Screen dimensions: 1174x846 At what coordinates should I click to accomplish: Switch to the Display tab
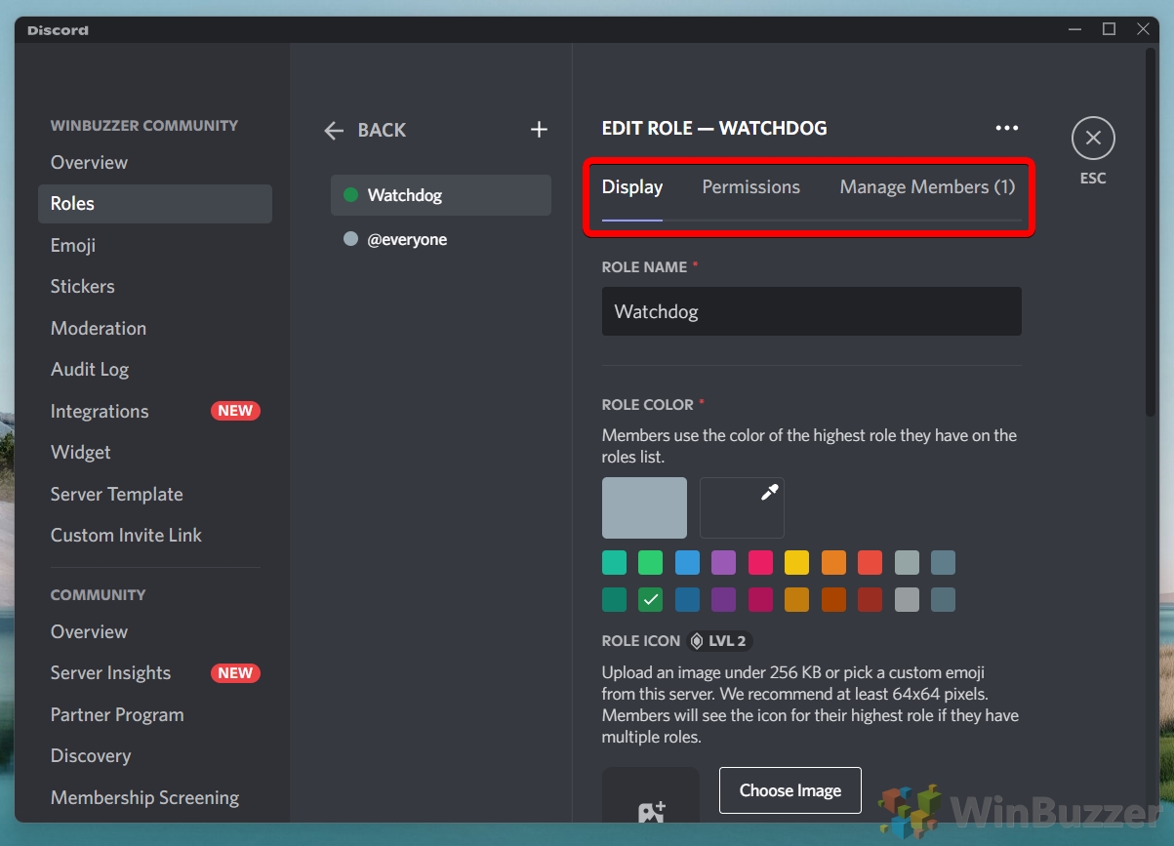pyautogui.click(x=632, y=187)
